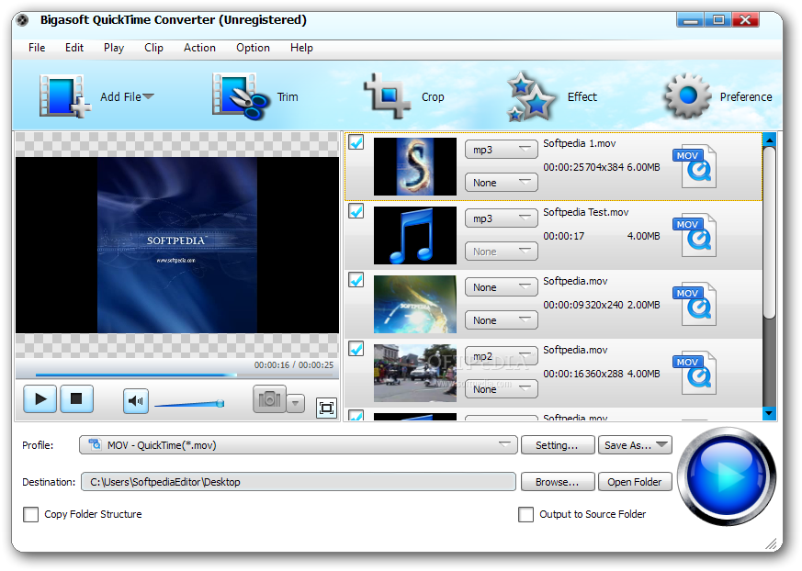Viewport: 802px width, 571px height.
Task: Select the 'Softpedia 1.mov' file name
Action: [579, 143]
